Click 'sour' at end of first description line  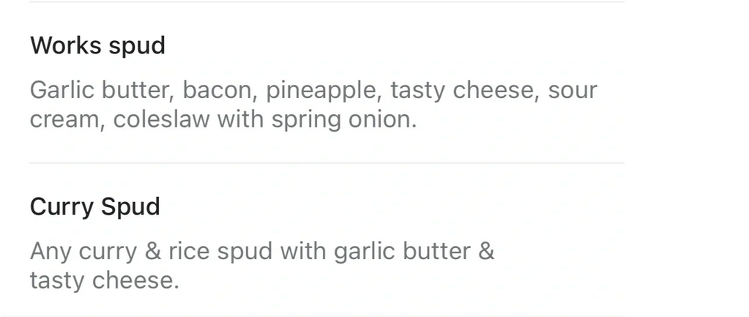click(573, 91)
